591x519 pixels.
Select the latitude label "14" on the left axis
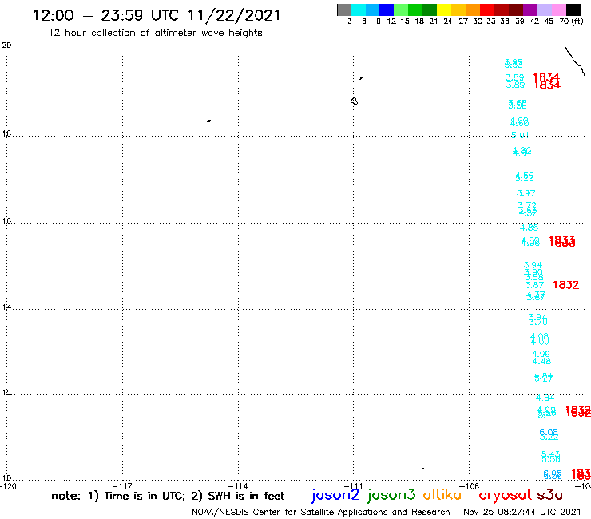[x=6, y=307]
